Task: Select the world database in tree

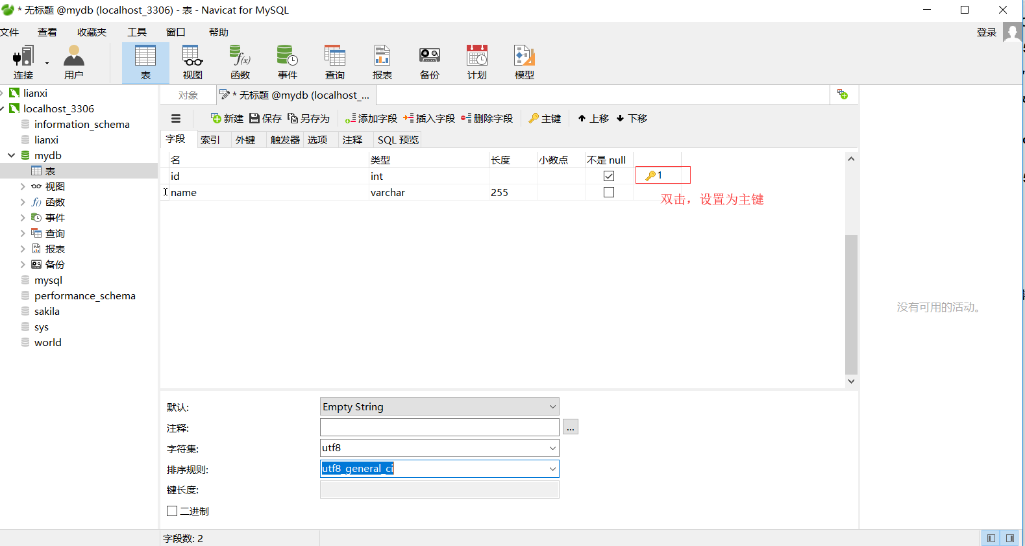Action: (47, 342)
